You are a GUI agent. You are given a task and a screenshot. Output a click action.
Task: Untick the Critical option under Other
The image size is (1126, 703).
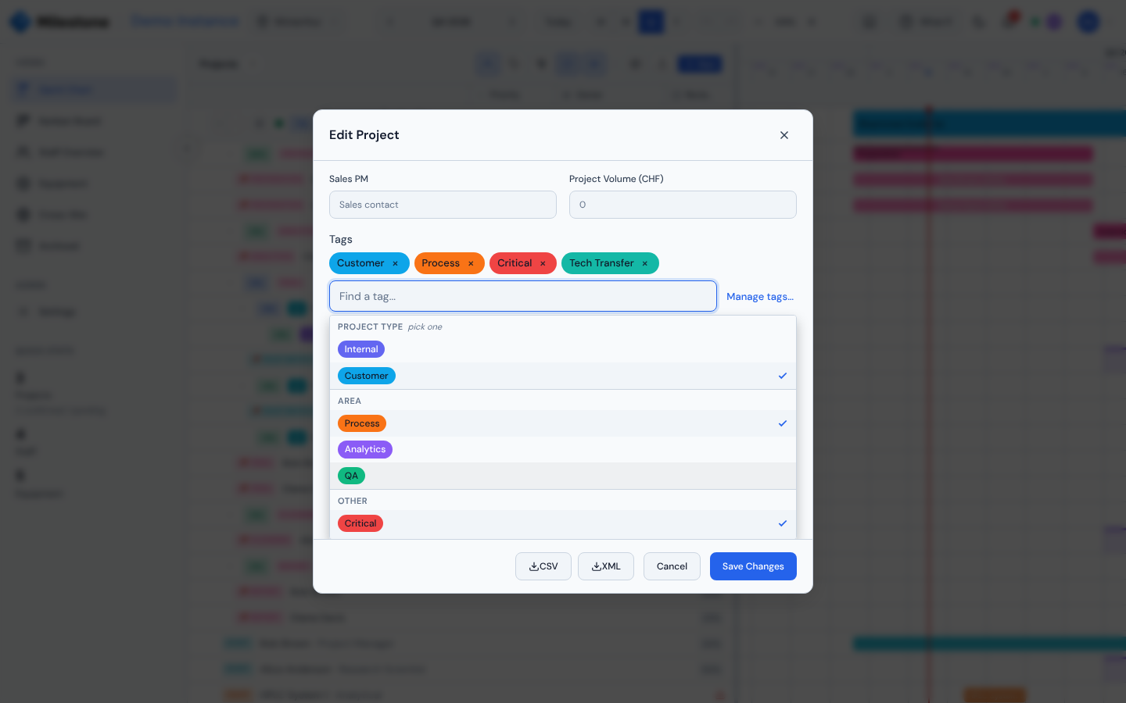[563, 523]
